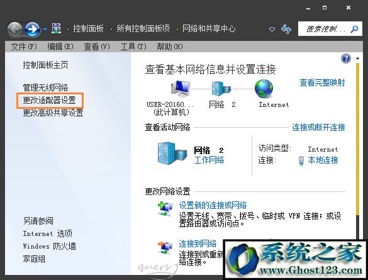Click the vertical scrollbar thumb
This screenshot has height=280, width=368.
tap(357, 139)
